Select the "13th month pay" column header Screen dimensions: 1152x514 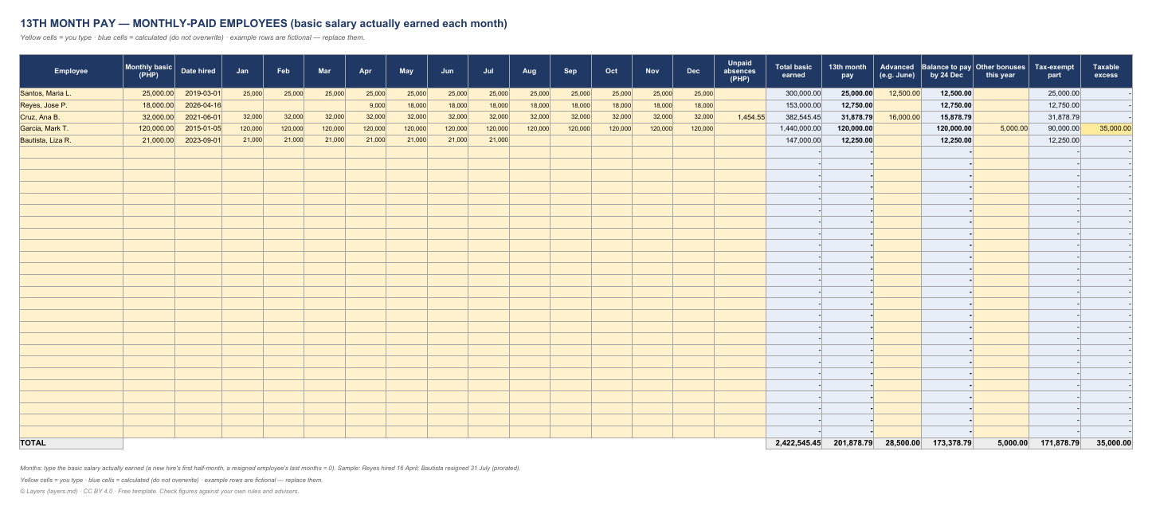848,71
